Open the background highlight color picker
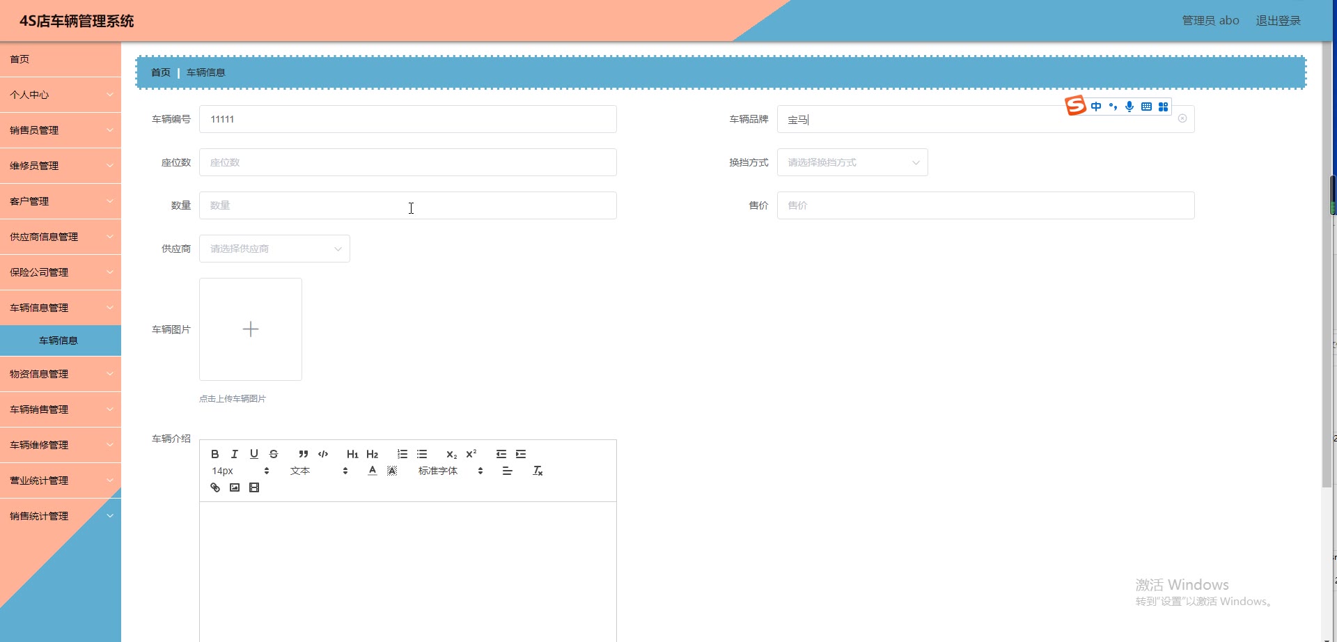 click(x=392, y=471)
